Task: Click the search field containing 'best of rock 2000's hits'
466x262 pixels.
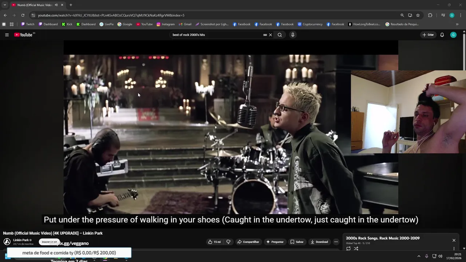Action: pos(217,35)
